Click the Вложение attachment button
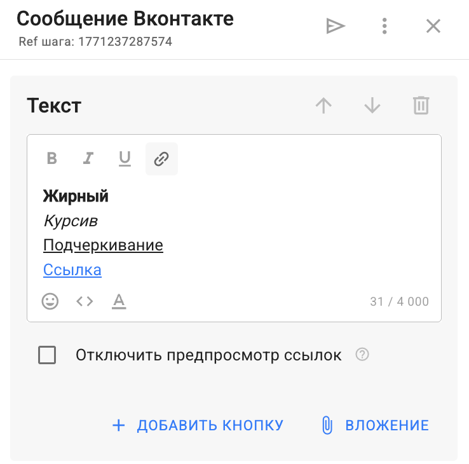Screen dimensions: 469x464 pos(375,425)
